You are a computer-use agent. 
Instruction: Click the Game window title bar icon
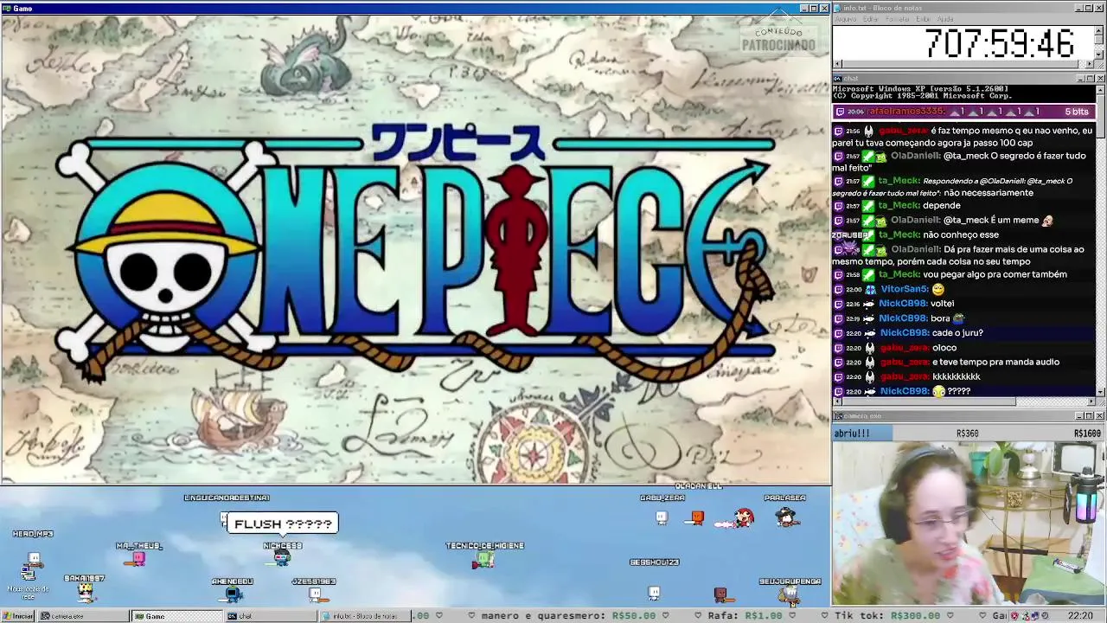tap(6, 8)
